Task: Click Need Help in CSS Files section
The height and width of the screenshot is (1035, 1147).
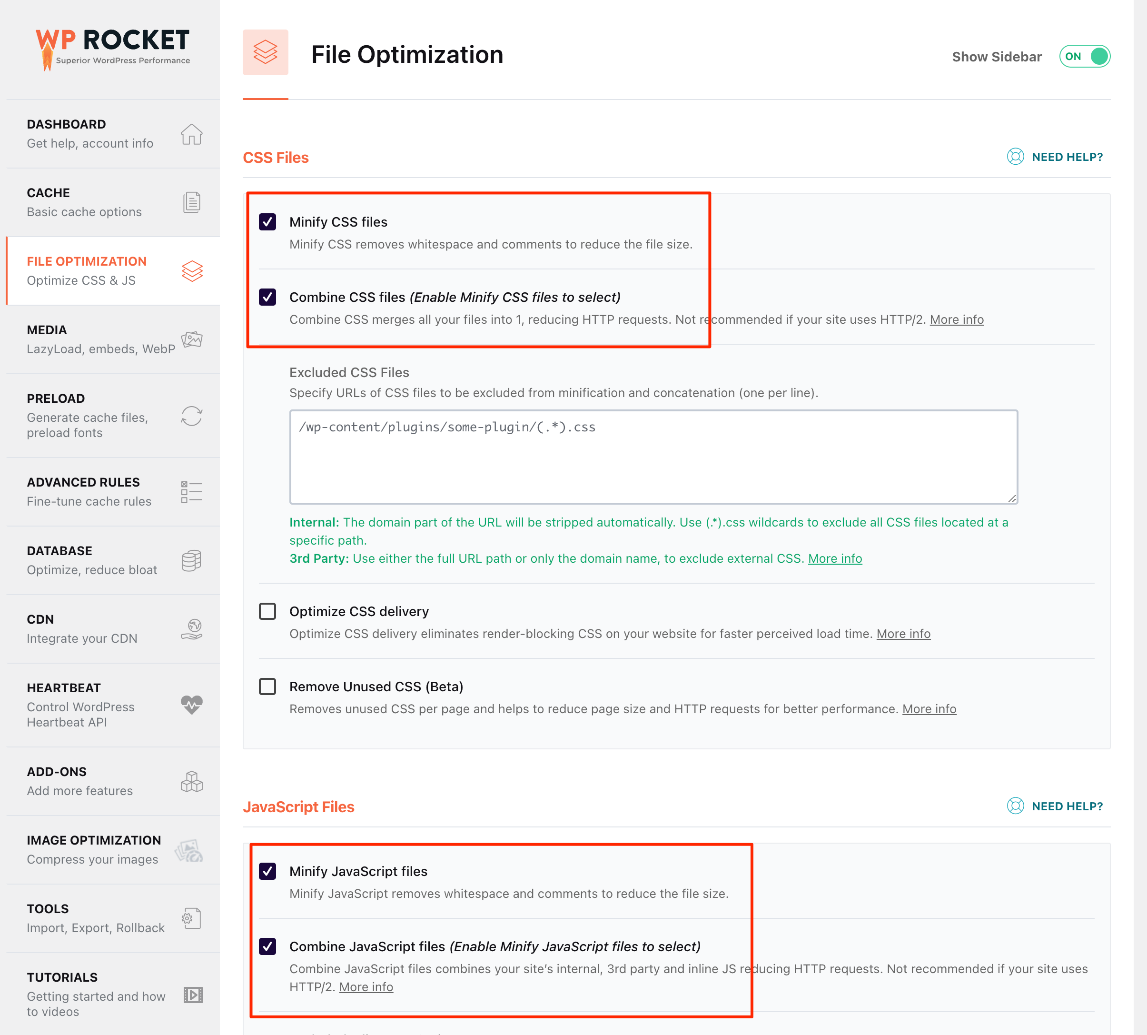Action: [1067, 157]
